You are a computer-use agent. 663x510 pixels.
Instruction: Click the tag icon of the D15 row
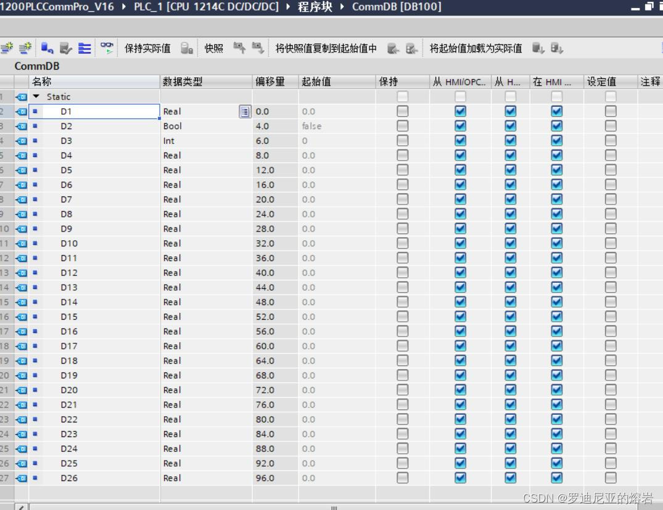pyautogui.click(x=21, y=317)
